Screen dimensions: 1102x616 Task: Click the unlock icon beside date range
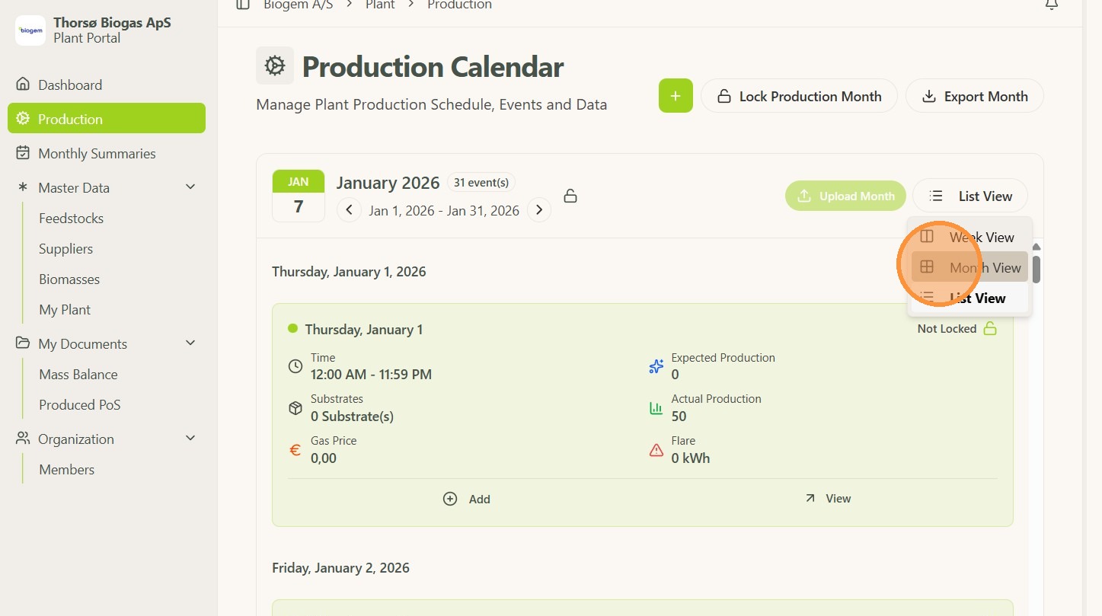click(570, 196)
